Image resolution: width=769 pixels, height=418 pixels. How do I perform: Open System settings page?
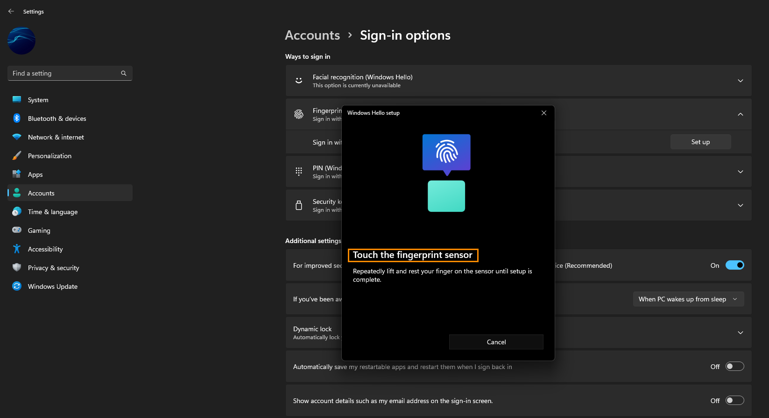[70, 100]
